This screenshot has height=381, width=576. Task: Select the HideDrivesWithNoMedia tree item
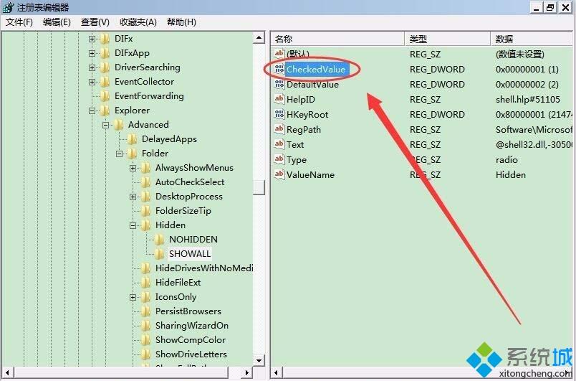coord(204,268)
